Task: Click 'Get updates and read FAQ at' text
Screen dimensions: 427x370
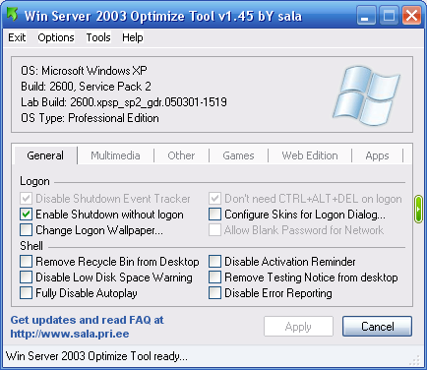Action: tap(87, 320)
